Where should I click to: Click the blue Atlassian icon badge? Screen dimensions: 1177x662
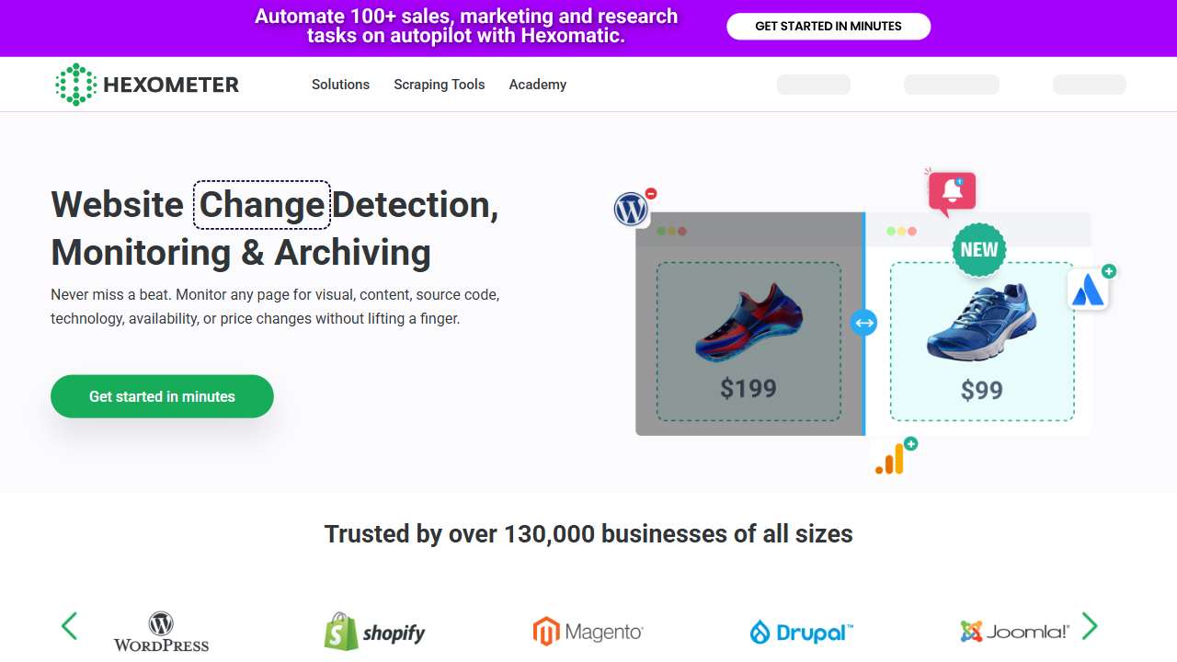click(1089, 290)
